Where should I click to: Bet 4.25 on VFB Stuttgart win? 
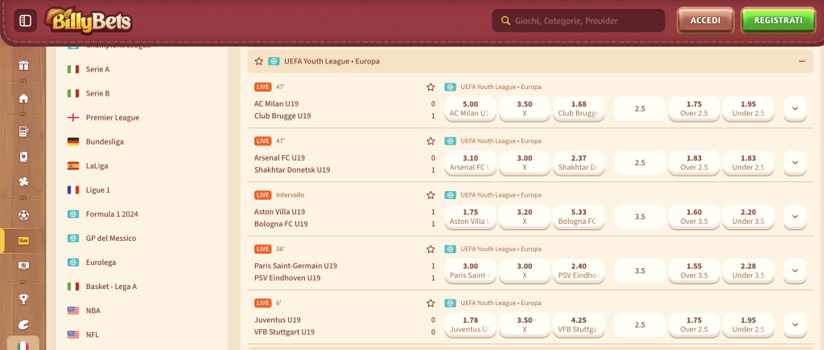[579, 324]
